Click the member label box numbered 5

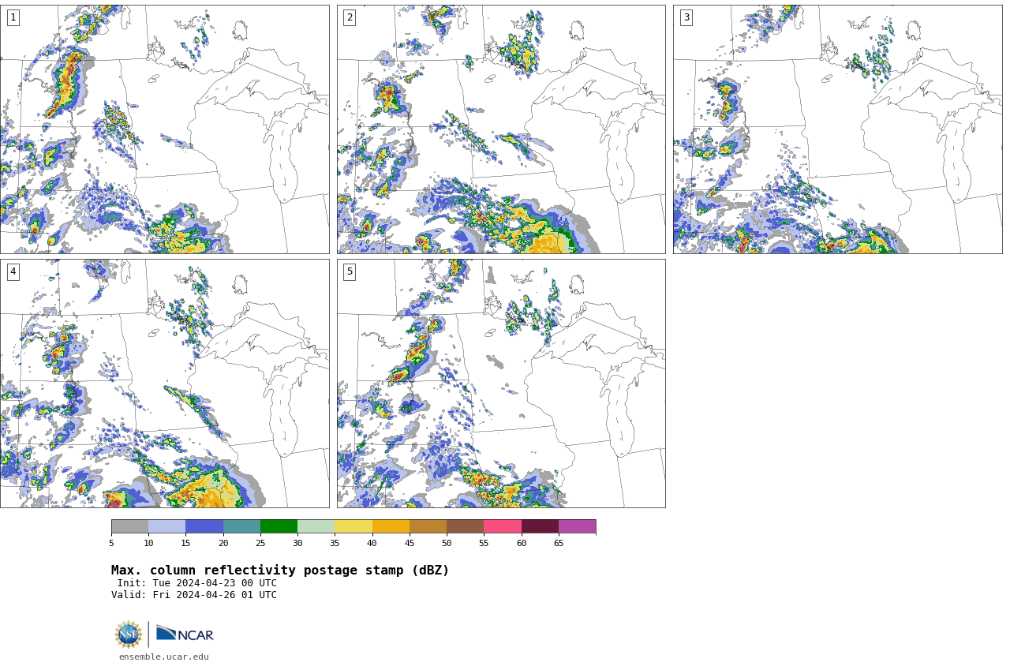pos(350,271)
